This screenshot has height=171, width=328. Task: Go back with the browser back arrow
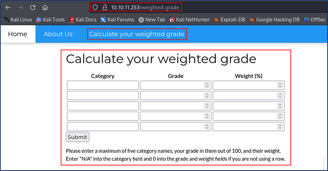tap(8, 7)
